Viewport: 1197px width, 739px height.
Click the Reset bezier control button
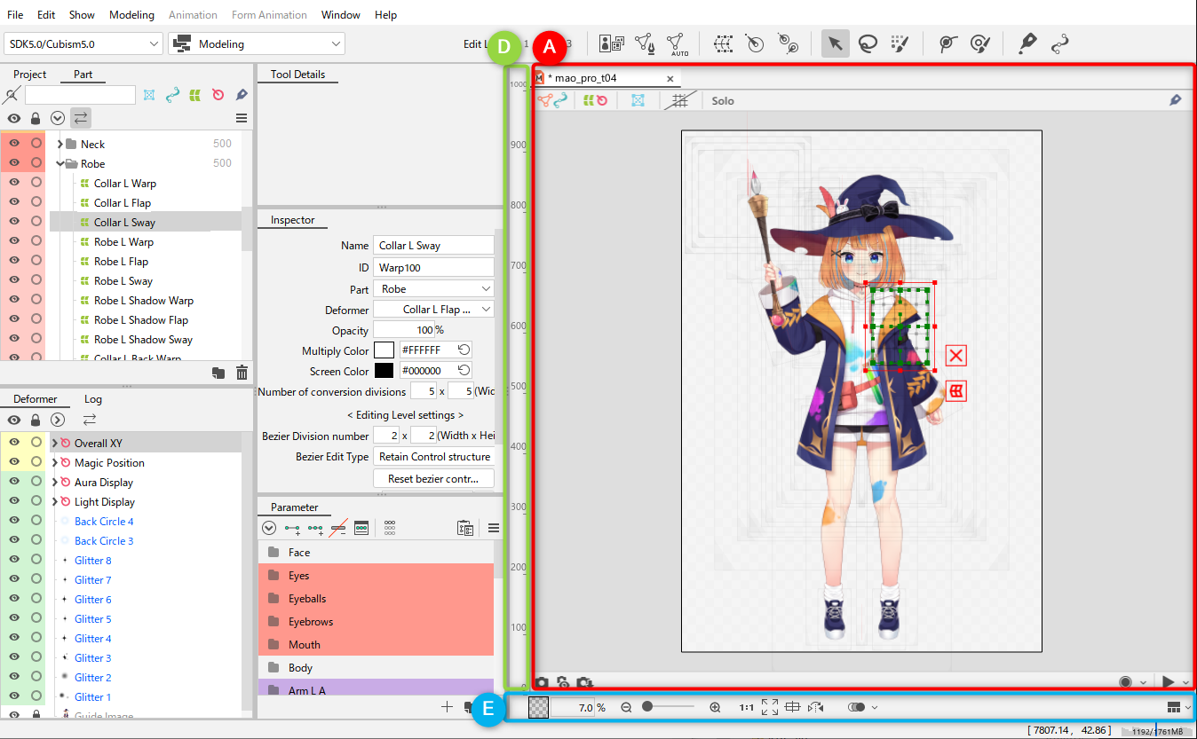tap(433, 478)
